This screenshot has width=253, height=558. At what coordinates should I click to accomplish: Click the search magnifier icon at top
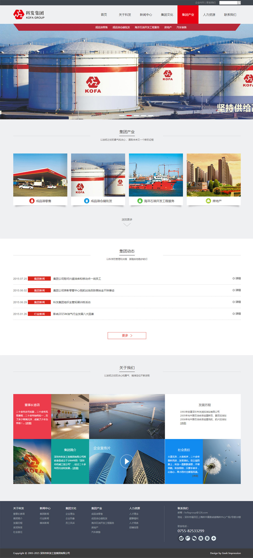239,3
